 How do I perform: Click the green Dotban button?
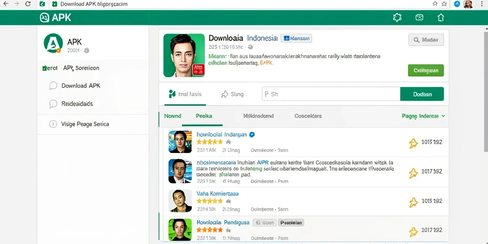(422, 94)
